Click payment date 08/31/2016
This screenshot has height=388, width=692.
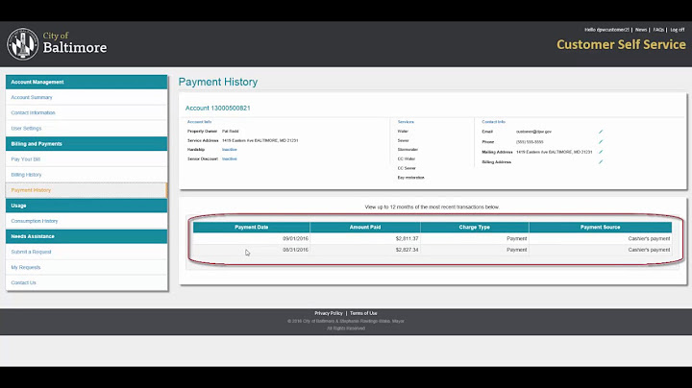(295, 250)
